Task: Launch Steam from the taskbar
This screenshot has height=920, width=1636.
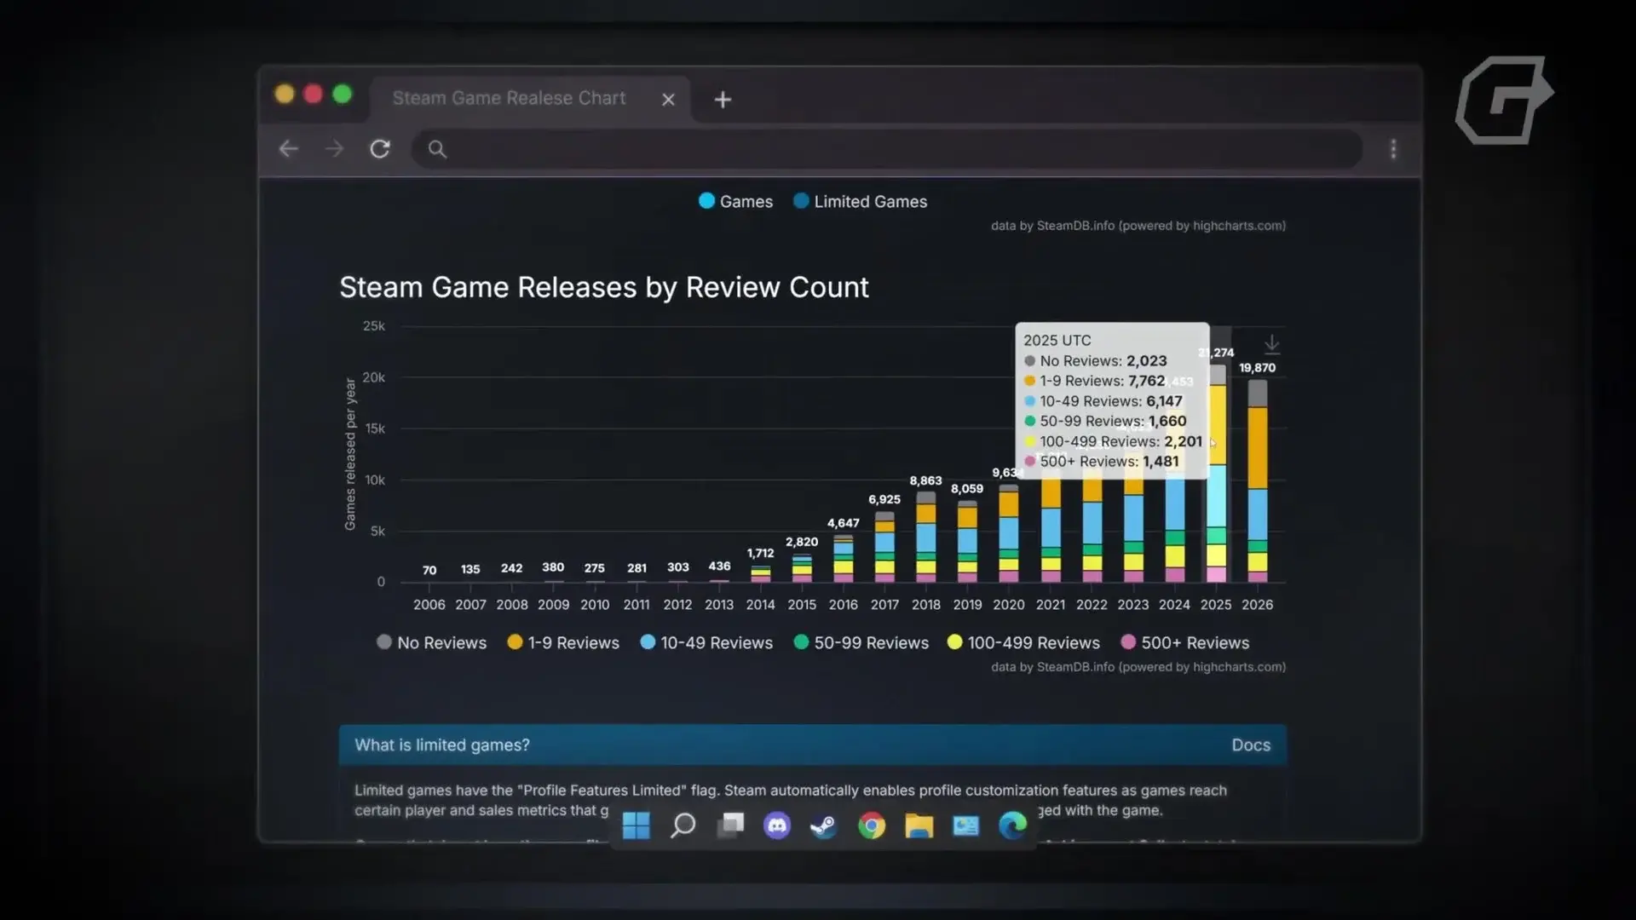Action: point(823,825)
